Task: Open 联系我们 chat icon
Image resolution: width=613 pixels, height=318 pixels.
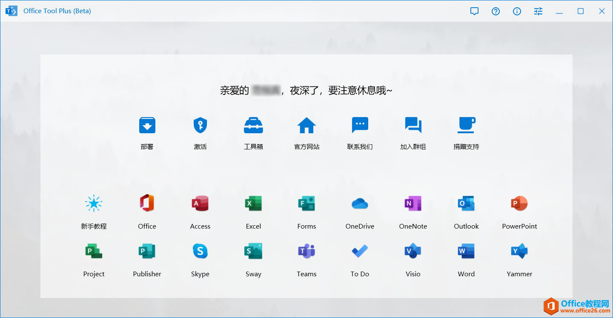Action: click(360, 125)
